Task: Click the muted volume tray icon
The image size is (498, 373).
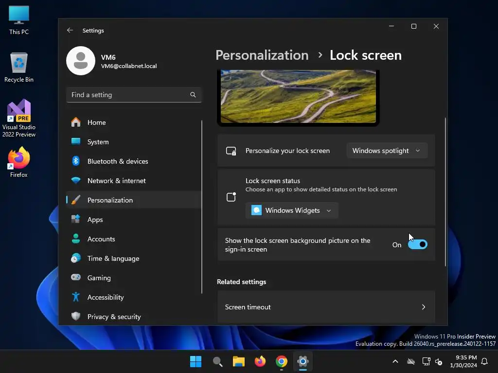Action: pos(439,361)
